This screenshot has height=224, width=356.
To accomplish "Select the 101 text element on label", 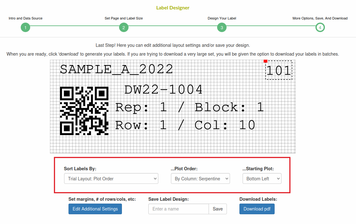I will [279, 70].
